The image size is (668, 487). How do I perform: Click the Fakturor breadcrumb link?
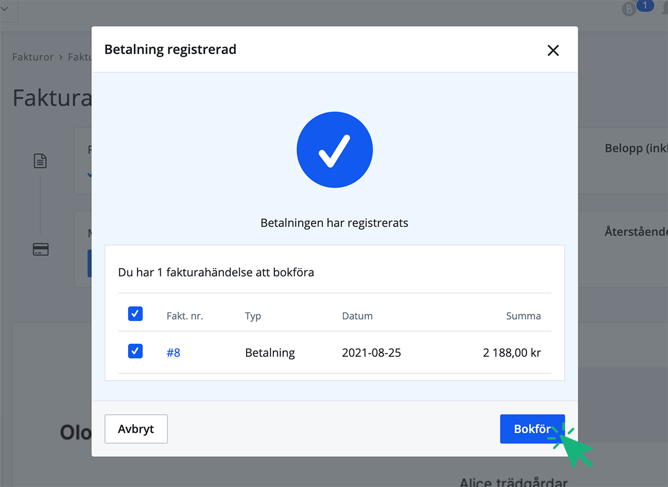coord(32,56)
